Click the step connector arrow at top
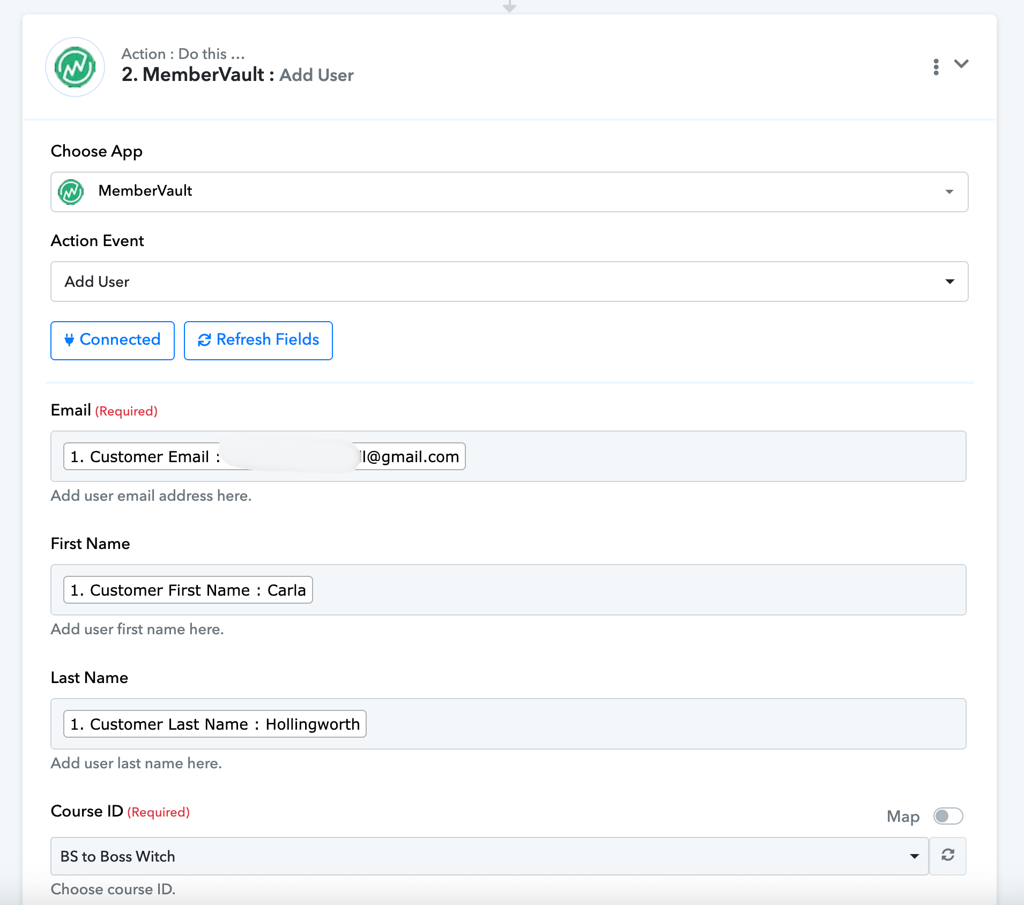The image size is (1024, 905). point(509,7)
